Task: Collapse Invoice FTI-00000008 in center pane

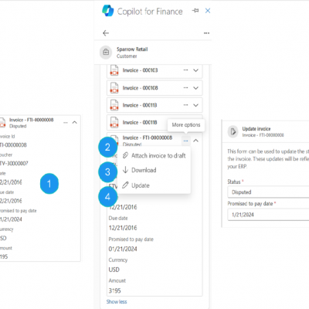Action: 195,141
